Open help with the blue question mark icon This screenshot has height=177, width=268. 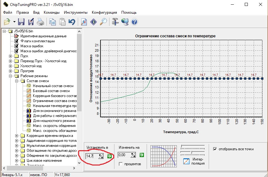click(x=135, y=22)
